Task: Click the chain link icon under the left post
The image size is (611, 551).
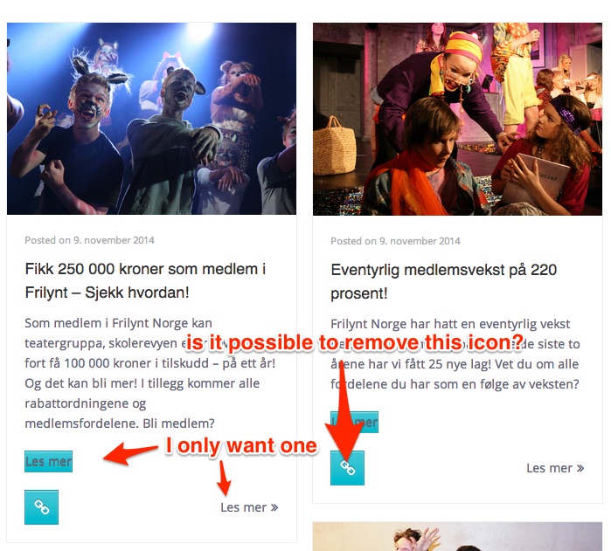Action: point(41,507)
